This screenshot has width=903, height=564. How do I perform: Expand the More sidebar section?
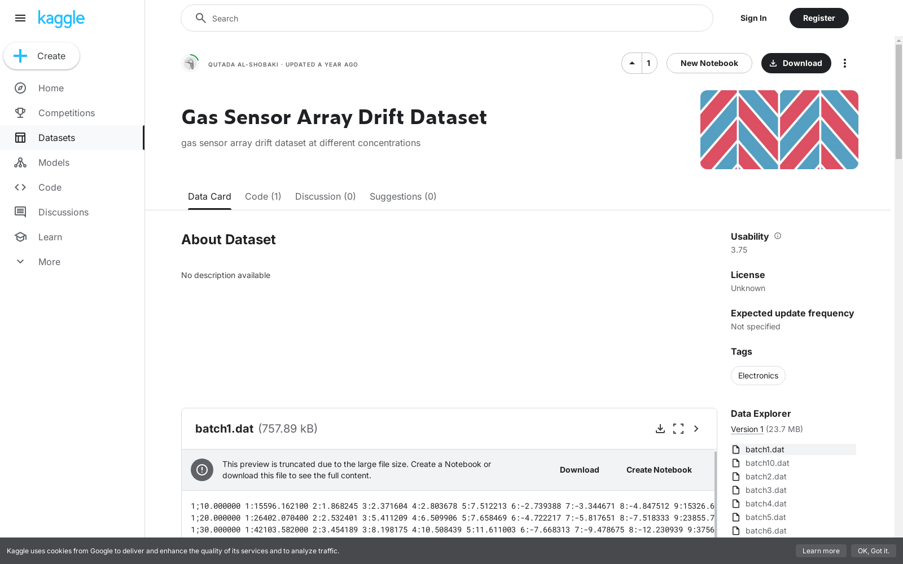coord(20,261)
